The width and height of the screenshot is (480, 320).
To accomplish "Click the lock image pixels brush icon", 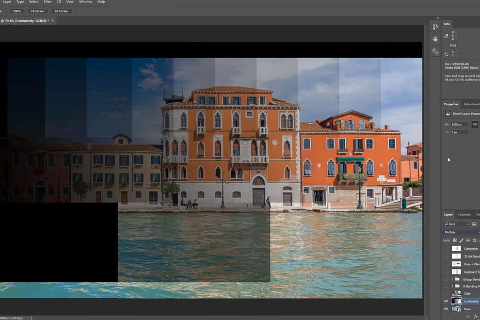I will 461,240.
